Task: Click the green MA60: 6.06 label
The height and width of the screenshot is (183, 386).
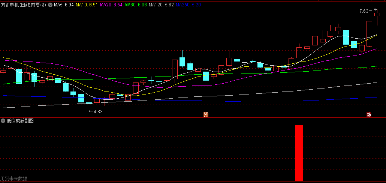Action: coord(136,4)
